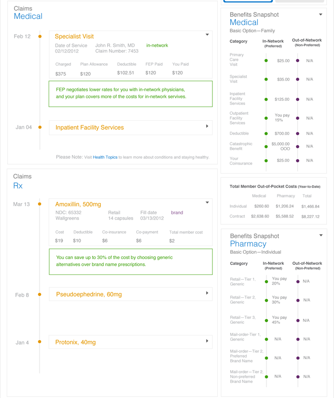Click green dot for Primary Care Visit
The image size is (334, 398).
click(266, 61)
